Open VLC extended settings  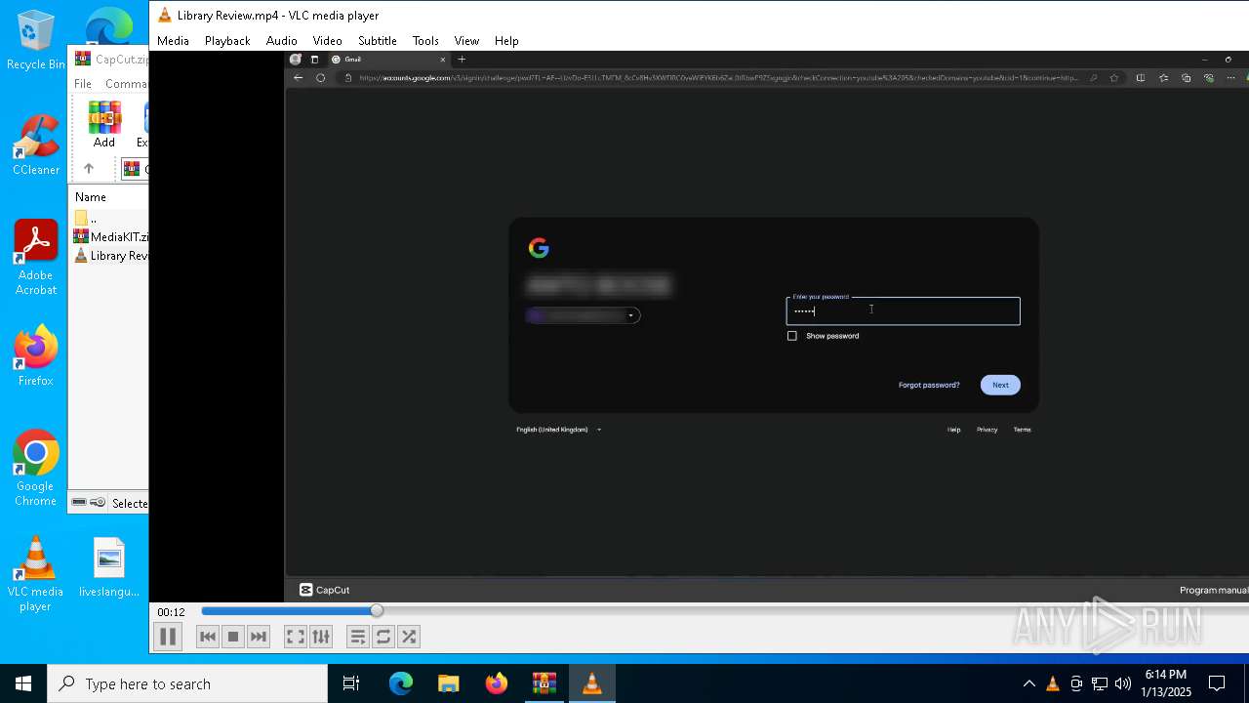click(321, 637)
